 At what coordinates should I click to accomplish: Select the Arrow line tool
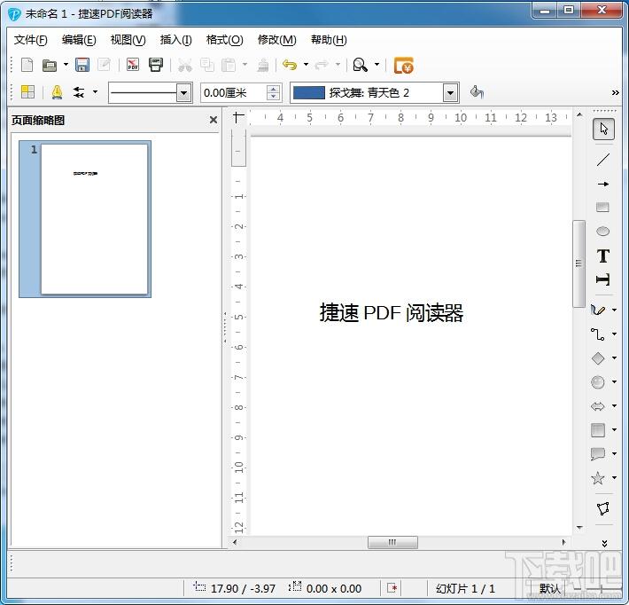click(x=603, y=184)
